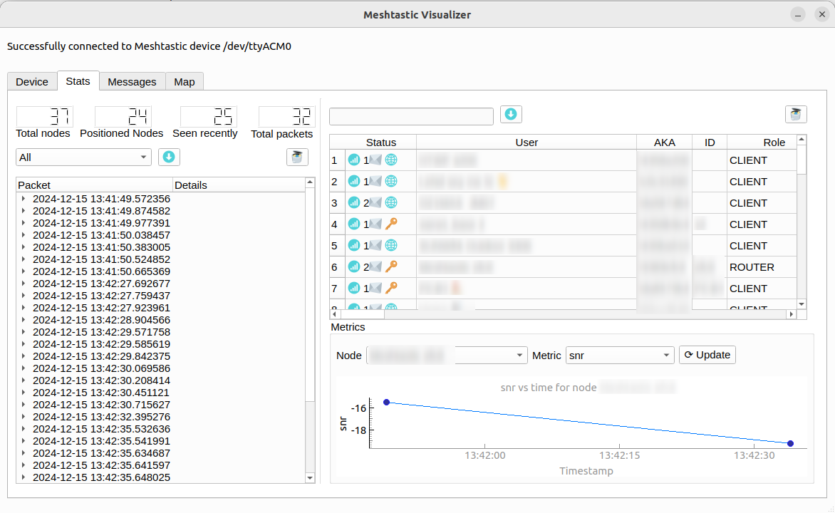Viewport: 835px width, 513px height.
Task: Click first data point on snr chart
Action: point(387,402)
